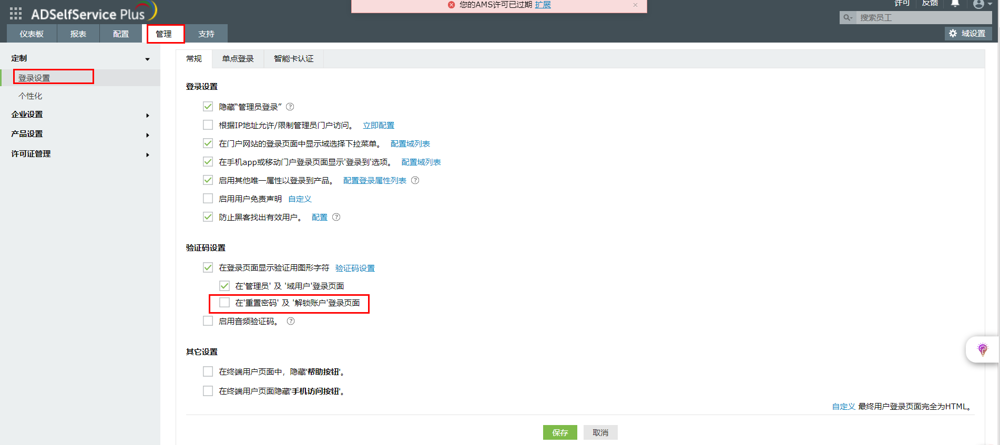Uncheck 隐藏管理员登录 checkbox
Image resolution: width=1000 pixels, height=445 pixels.
click(x=208, y=107)
